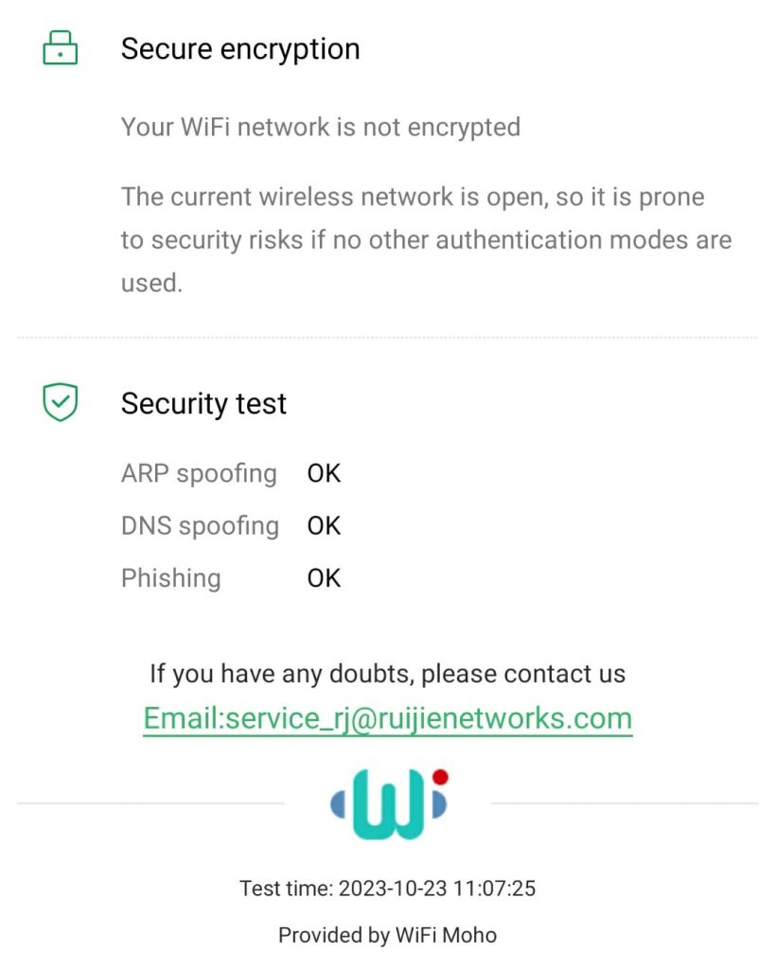The image size is (776, 969).
Task: Click the green padlock icon
Action: tap(61, 48)
